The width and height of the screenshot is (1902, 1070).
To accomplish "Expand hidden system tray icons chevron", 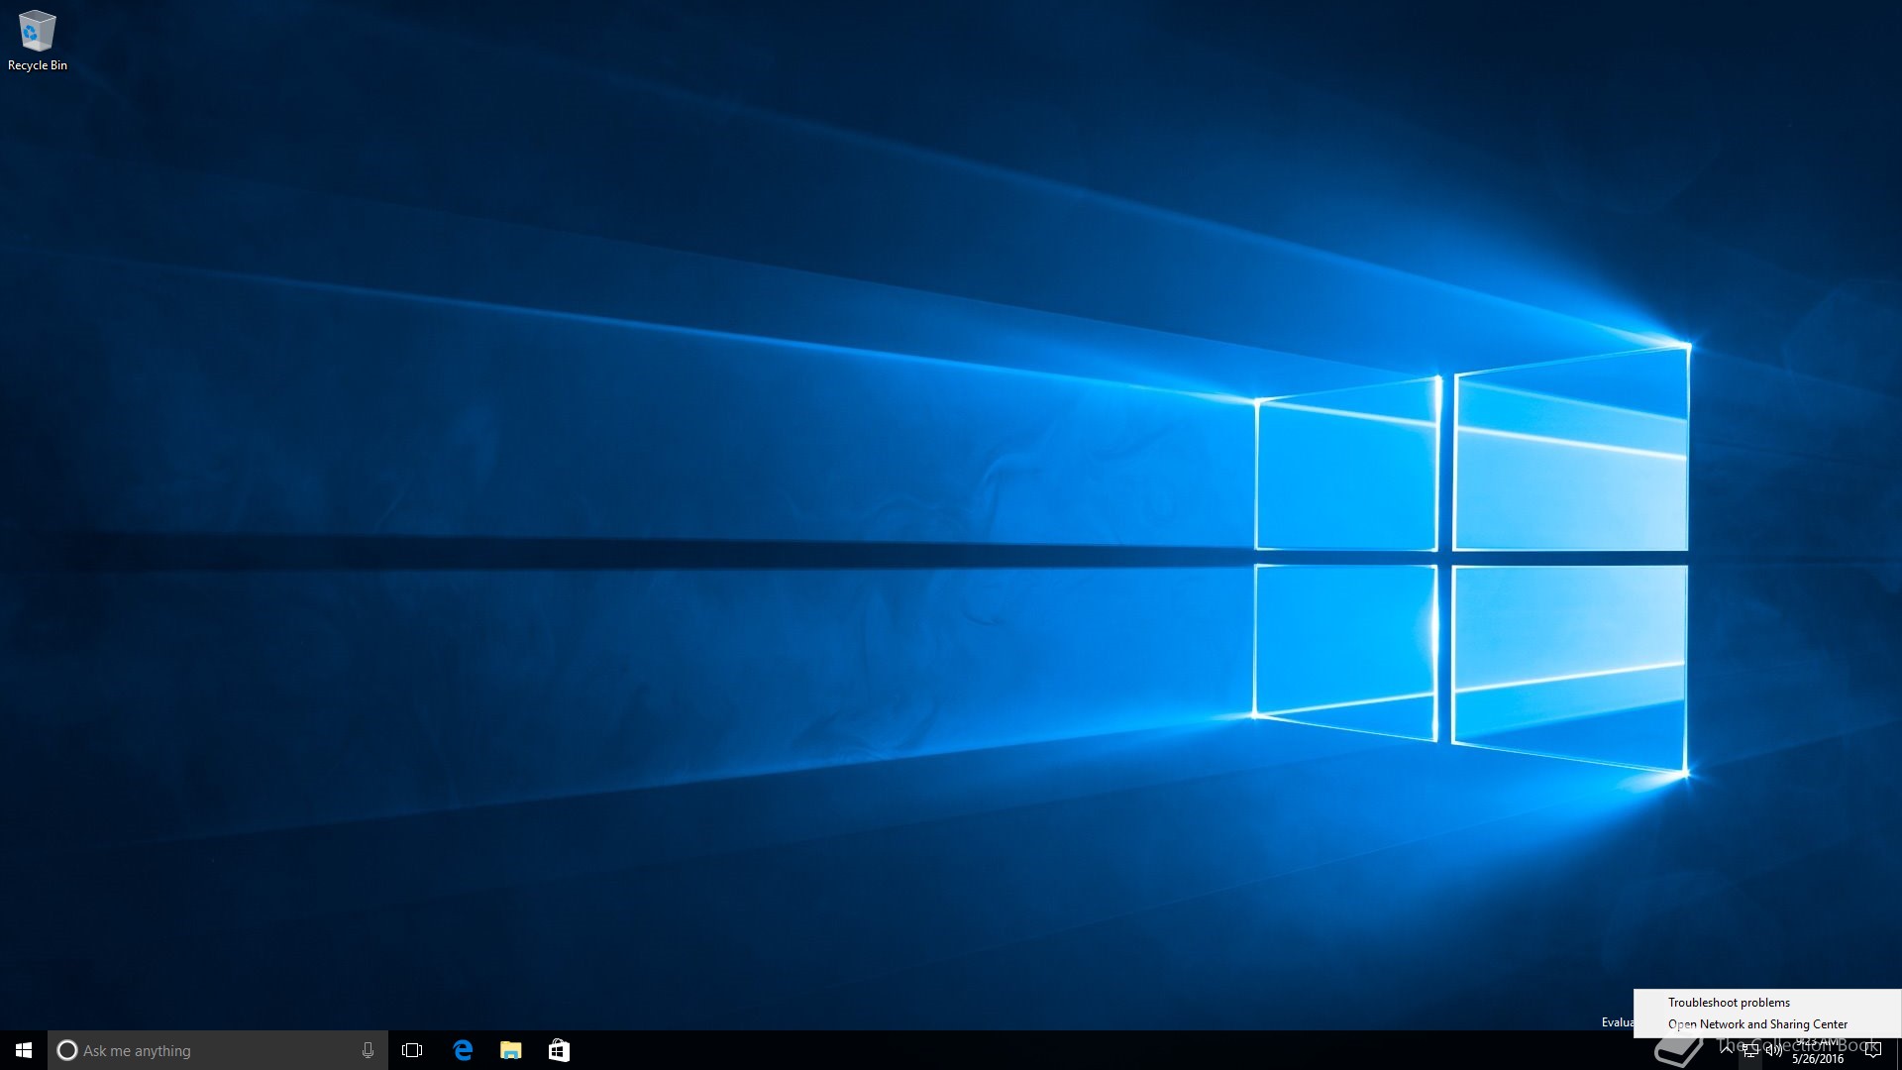I will pyautogui.click(x=1727, y=1050).
